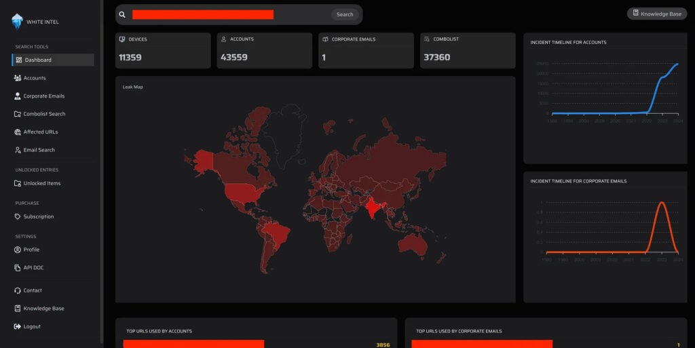The width and height of the screenshot is (695, 348).
Task: Click the book icon in top-right Knowledge Base button
Action: coord(635,13)
